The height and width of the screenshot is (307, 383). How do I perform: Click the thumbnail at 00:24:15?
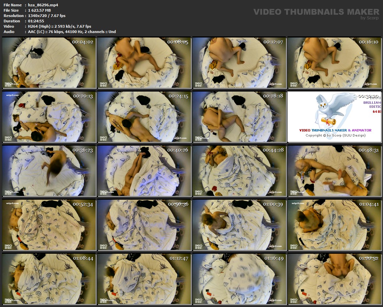[144, 116]
